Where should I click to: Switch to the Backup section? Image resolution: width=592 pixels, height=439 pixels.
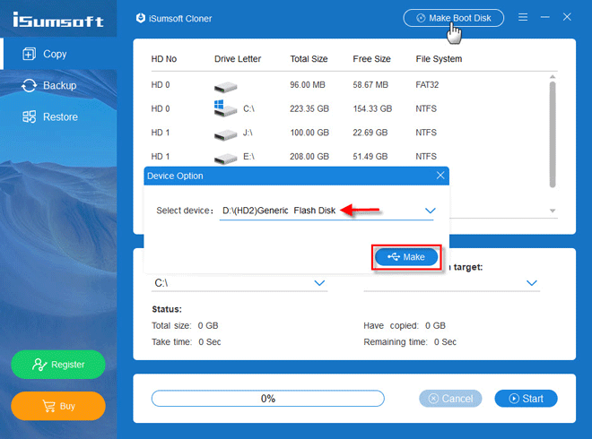(x=60, y=86)
